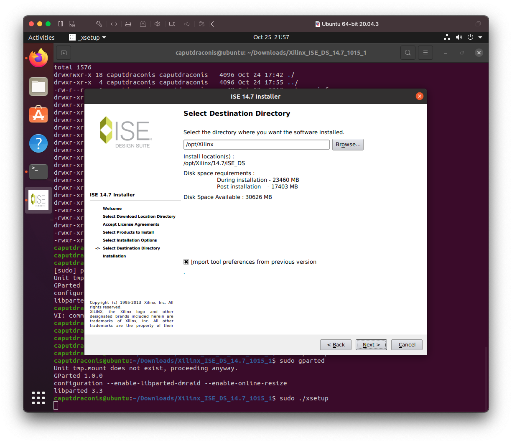Expand the _xsetup app menu
512x443 pixels.
click(88, 37)
